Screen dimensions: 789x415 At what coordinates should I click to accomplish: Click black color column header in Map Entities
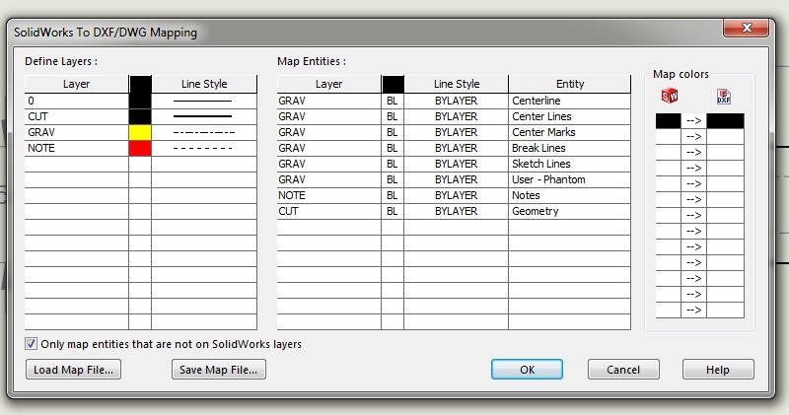click(393, 84)
